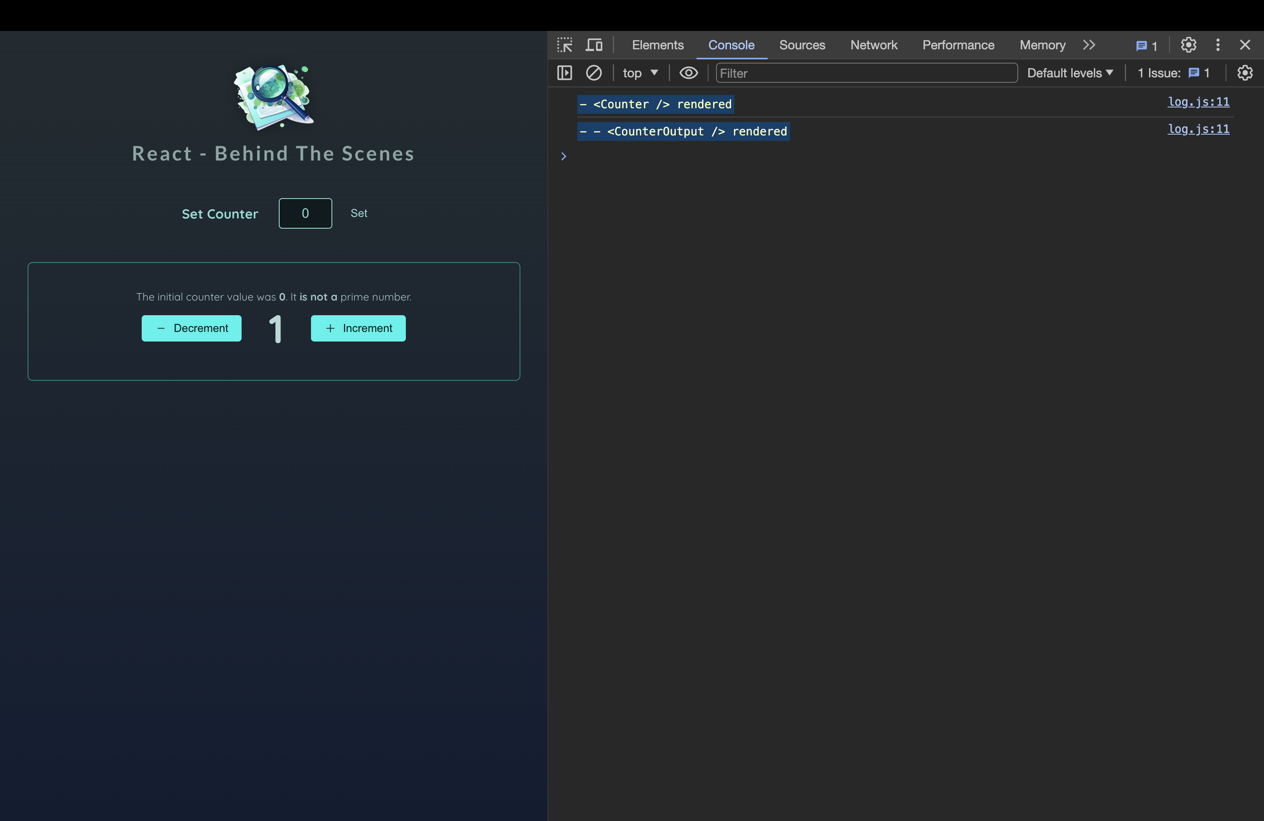Screen dimensions: 1264x821
Task: Show more DevTools tabs chevron
Action: pos(1089,45)
